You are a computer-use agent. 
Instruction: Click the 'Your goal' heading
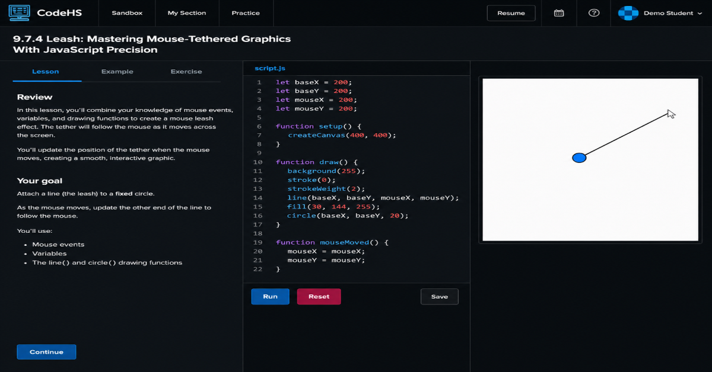pos(40,181)
